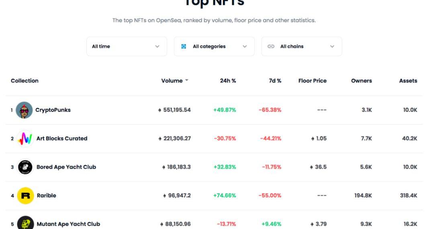Click the Volume sort arrow icon
This screenshot has height=229, width=434.
click(x=186, y=81)
